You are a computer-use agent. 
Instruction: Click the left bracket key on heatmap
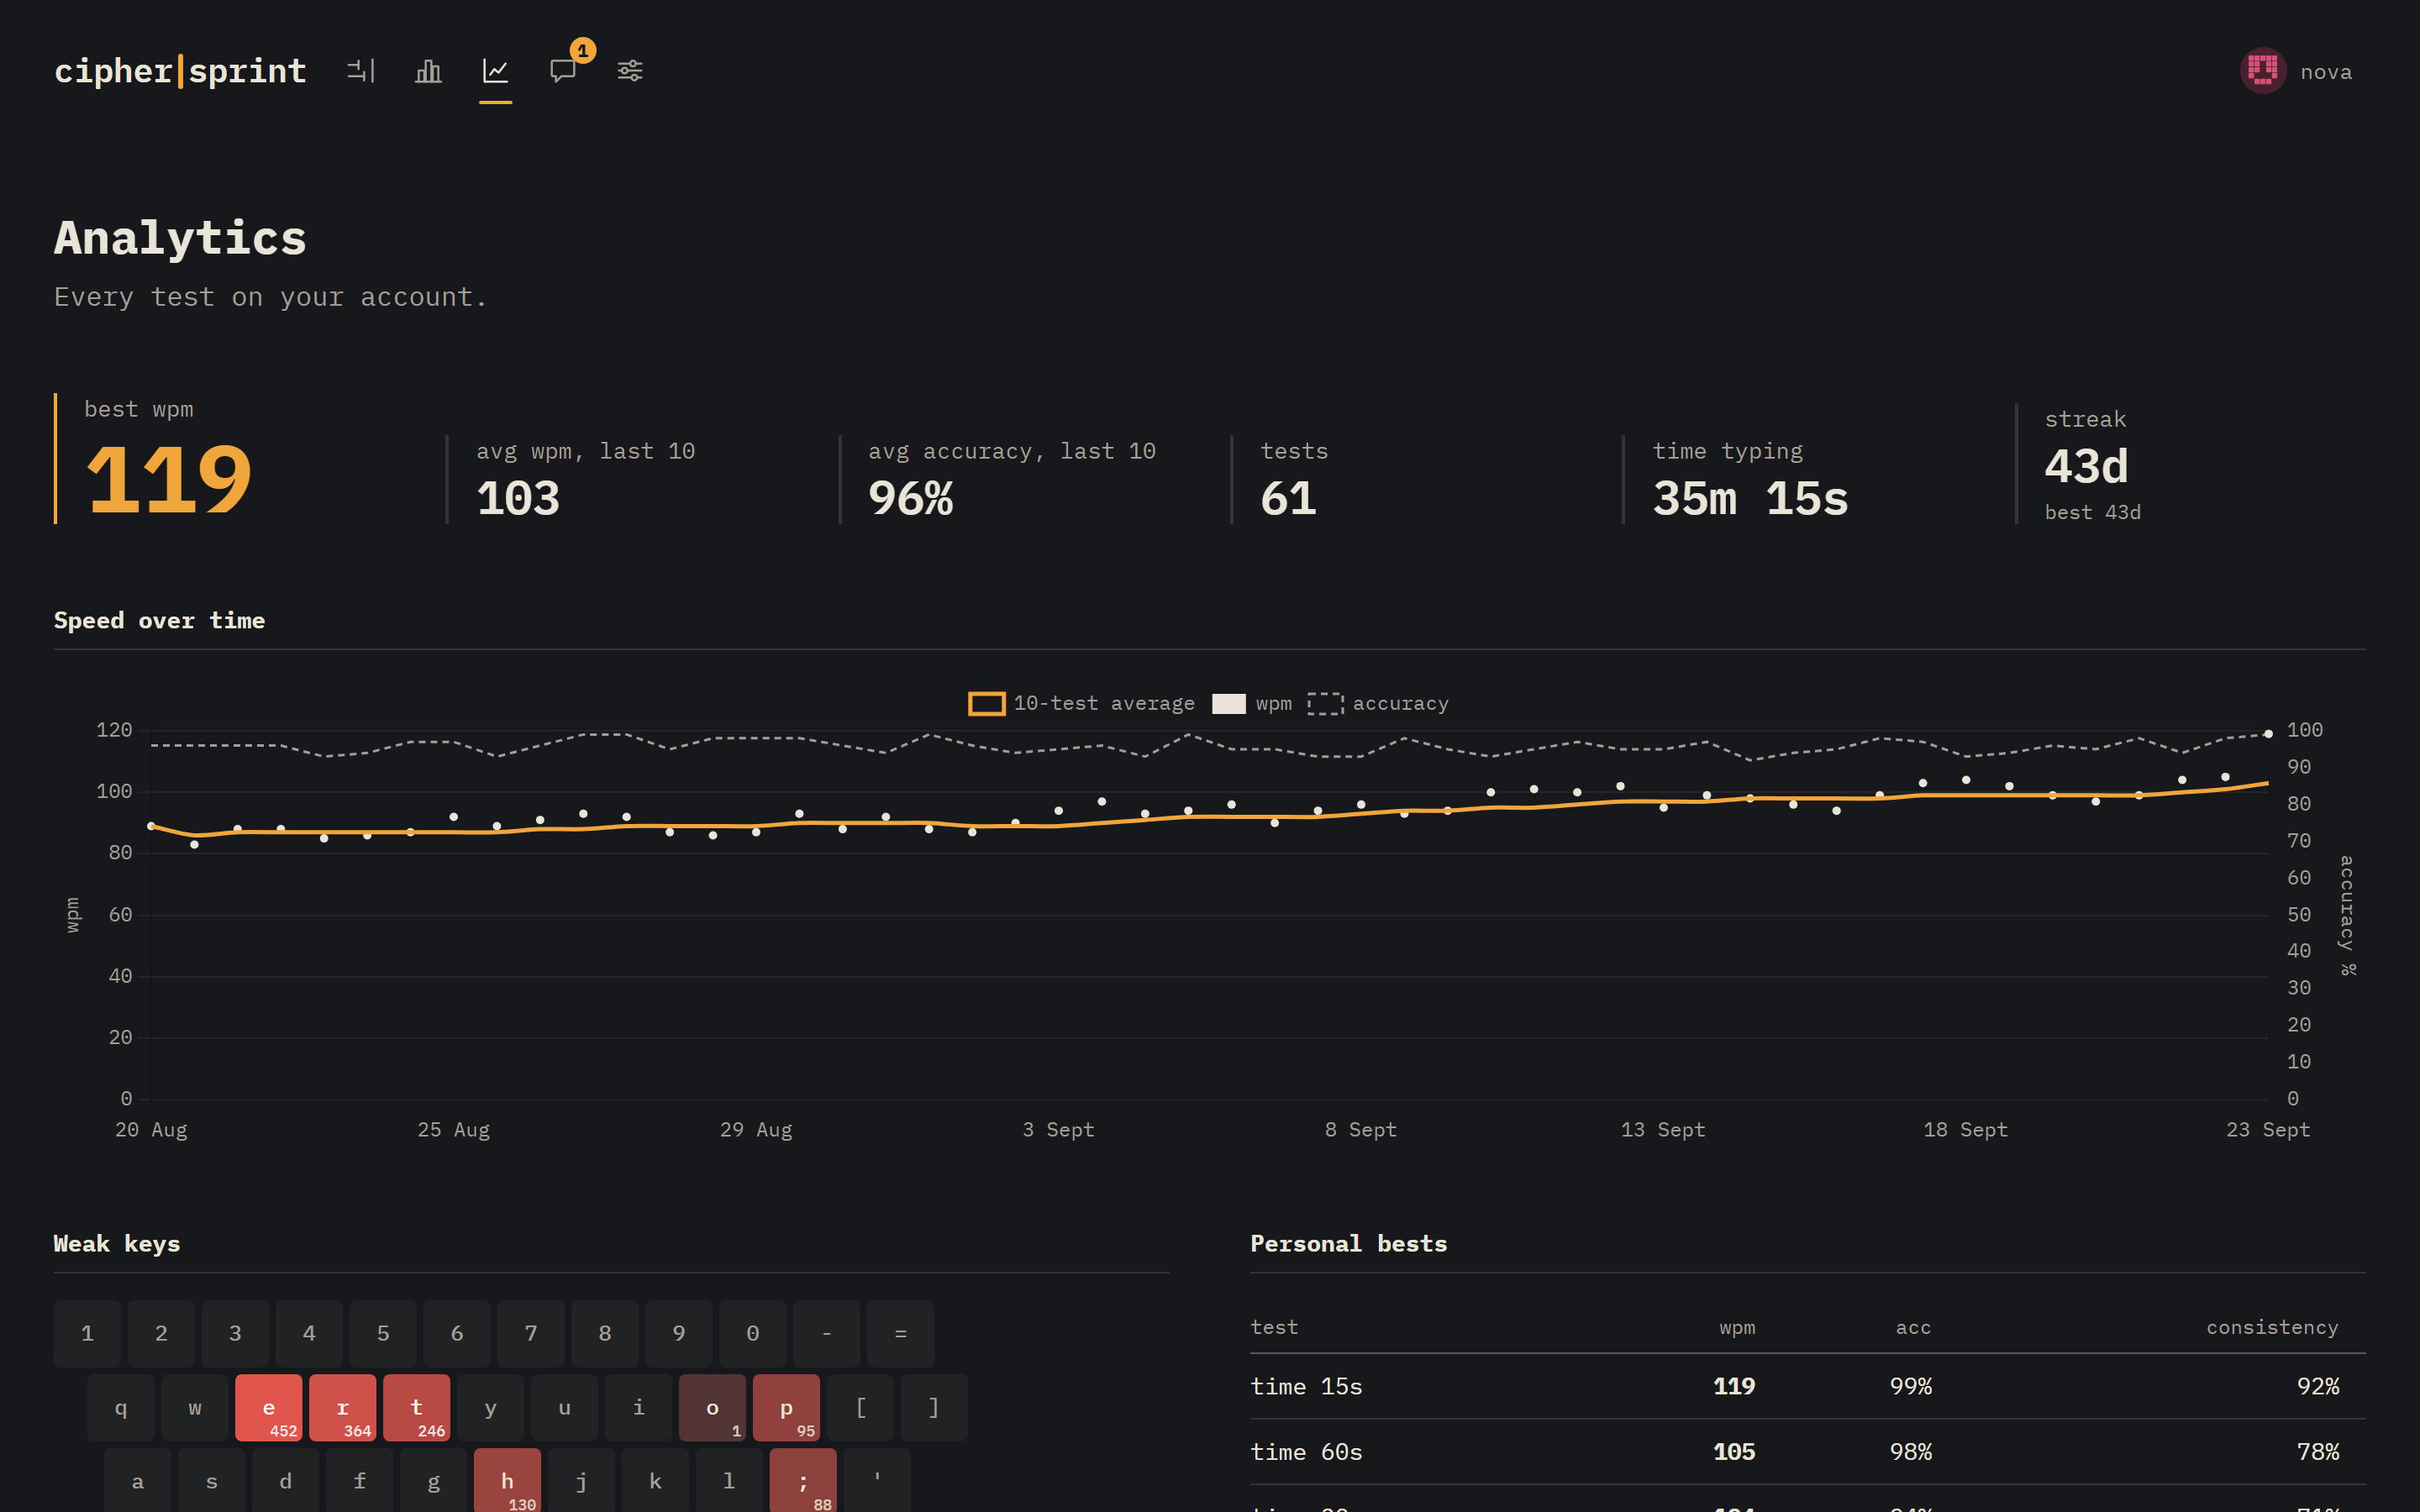pos(860,1408)
